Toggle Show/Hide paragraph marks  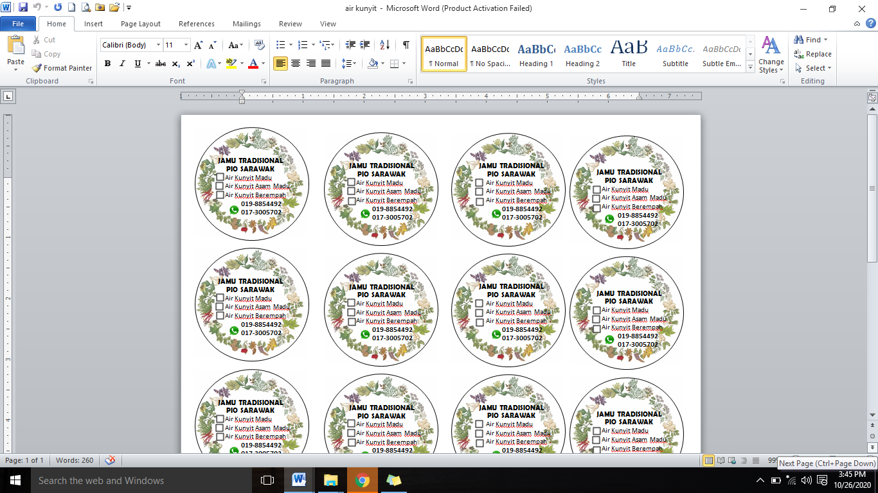tap(406, 45)
